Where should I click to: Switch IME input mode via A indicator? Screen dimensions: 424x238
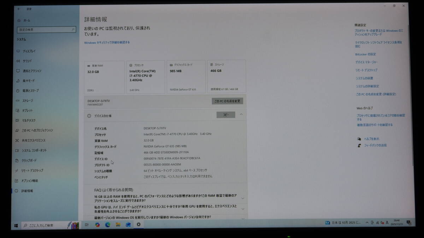(387, 222)
